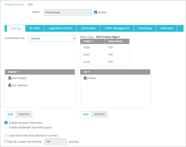The height and width of the screenshot is (147, 186).
Task: Click the policy Name text field
Action: 67,13
